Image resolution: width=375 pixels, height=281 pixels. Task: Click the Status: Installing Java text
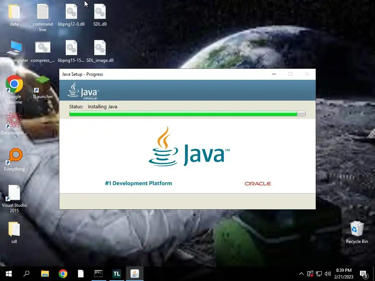click(93, 106)
